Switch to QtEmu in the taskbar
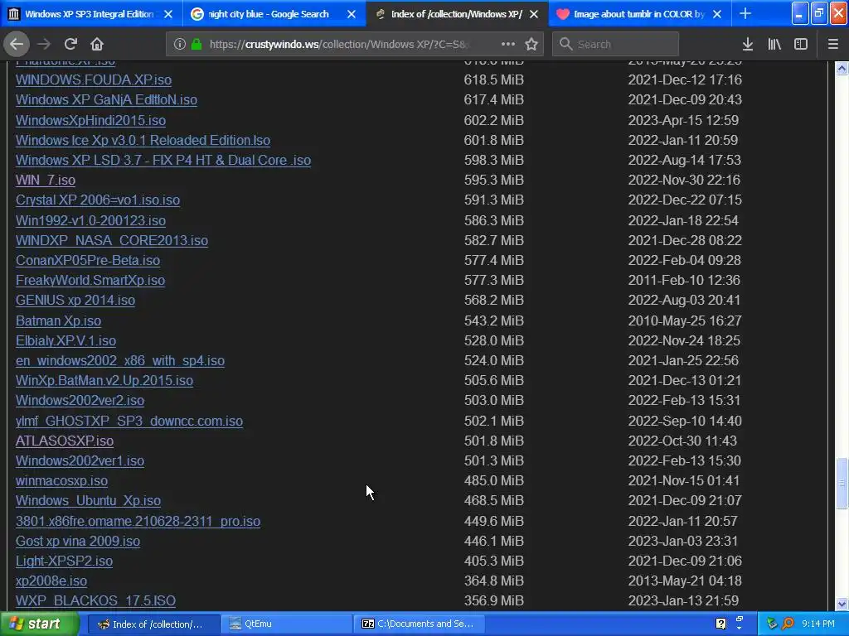 286,624
